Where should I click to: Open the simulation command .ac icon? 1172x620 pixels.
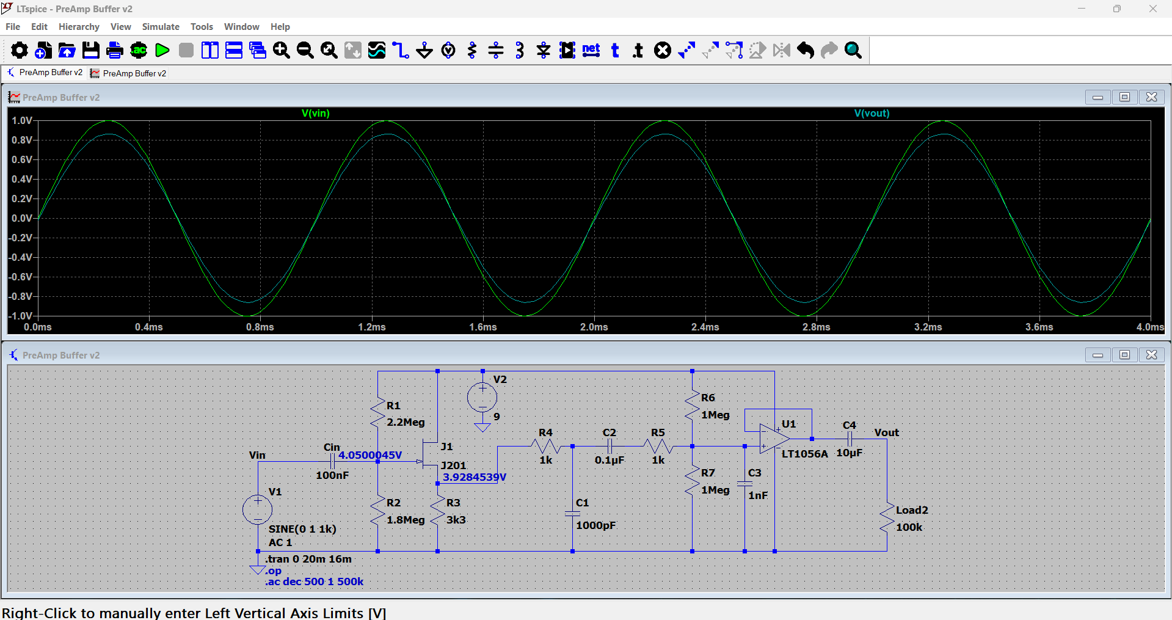point(139,50)
